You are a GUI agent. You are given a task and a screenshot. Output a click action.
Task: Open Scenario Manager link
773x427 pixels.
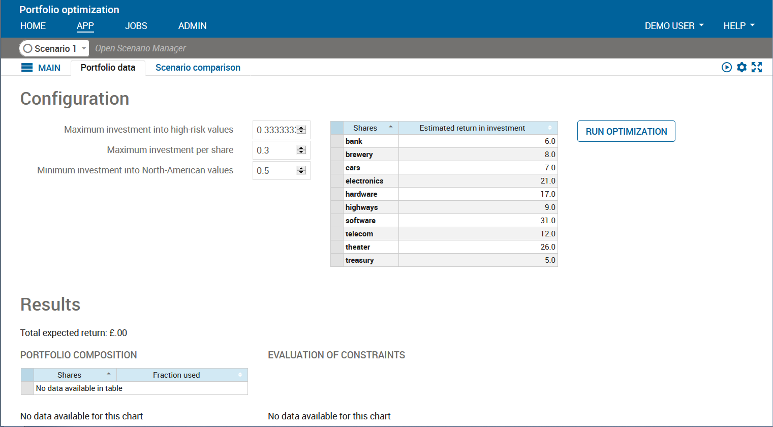click(140, 48)
